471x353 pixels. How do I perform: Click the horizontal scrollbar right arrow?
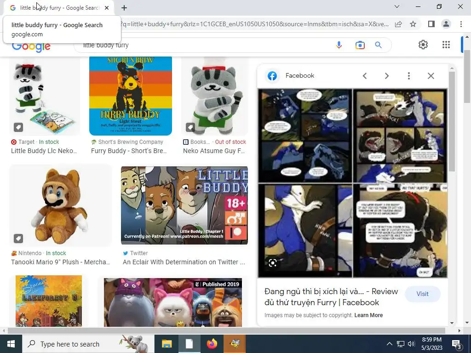coord(460,330)
